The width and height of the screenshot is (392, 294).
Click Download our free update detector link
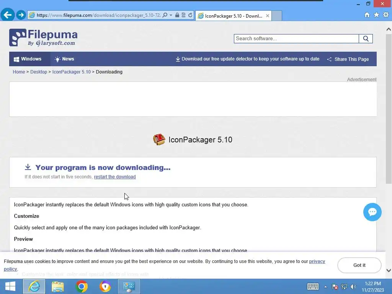pos(248,59)
